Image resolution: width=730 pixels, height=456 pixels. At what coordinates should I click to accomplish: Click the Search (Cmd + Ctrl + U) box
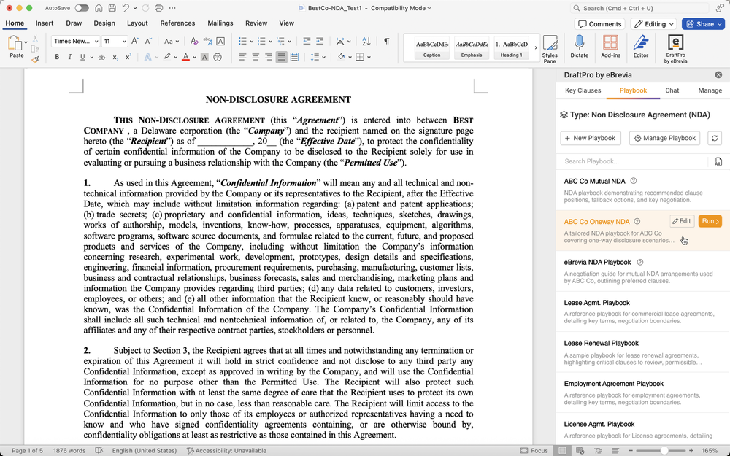[639, 8]
